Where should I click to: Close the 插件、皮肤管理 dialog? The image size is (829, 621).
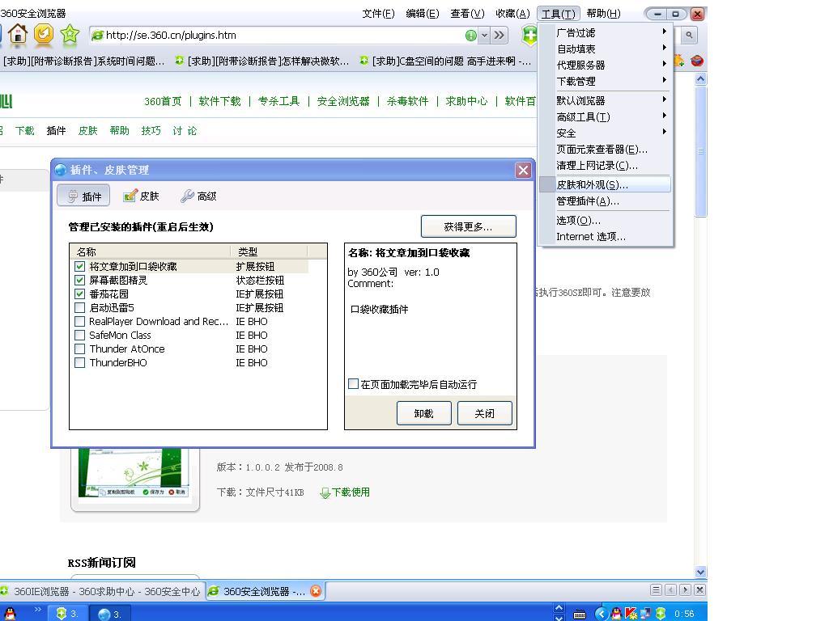(x=523, y=170)
